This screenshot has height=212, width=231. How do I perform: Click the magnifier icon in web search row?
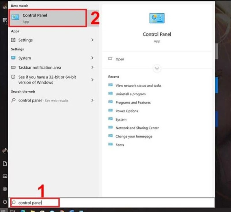coord(13,100)
